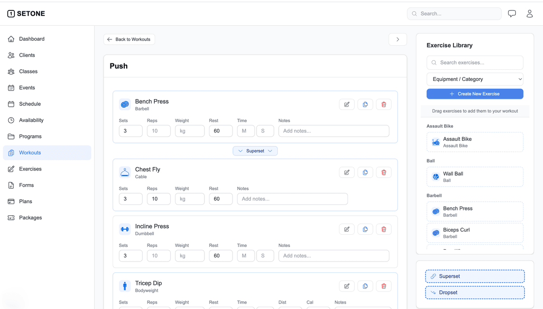
Task: Edit the Incline Press exercise
Action: [347, 229]
